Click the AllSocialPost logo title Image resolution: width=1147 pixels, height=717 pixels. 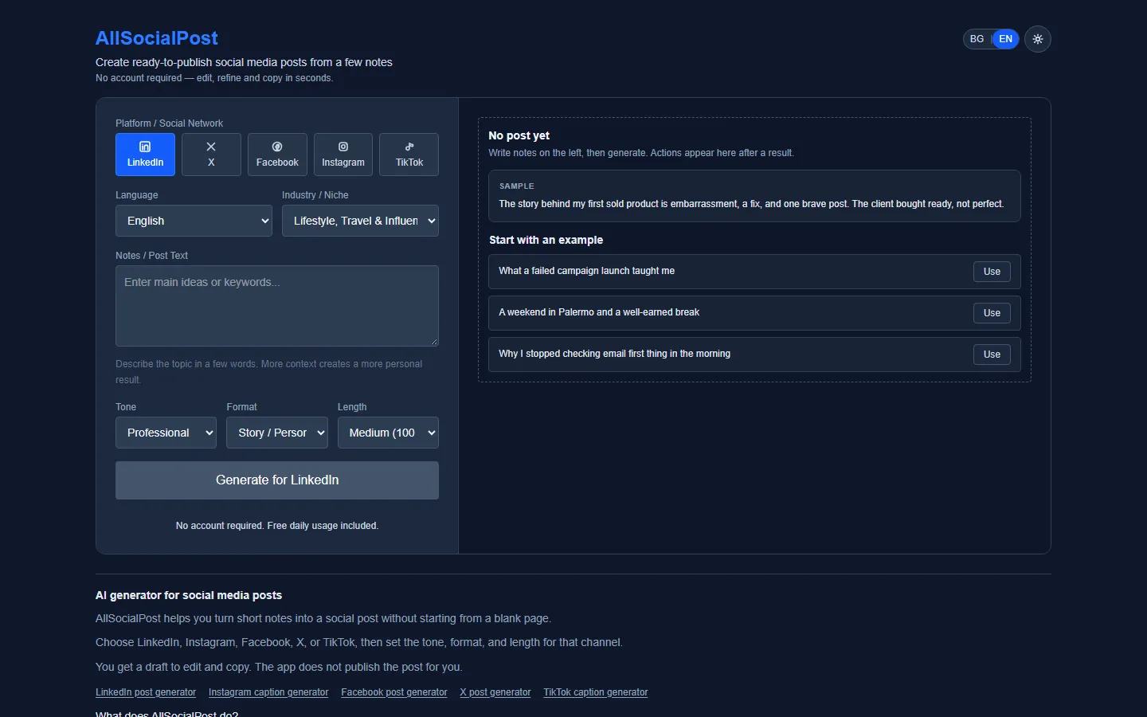pyautogui.click(x=157, y=38)
